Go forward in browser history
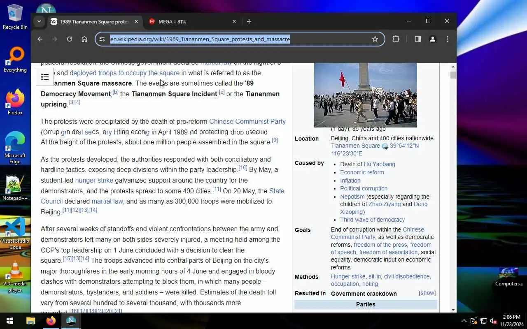Viewport: 527px width, 329px height. [55, 39]
